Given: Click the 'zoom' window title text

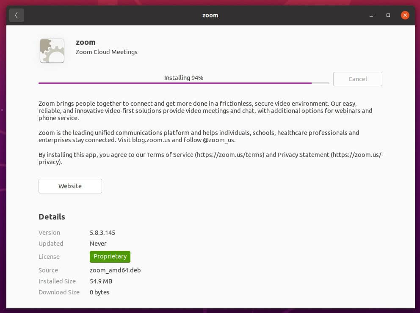Looking at the screenshot, I should (210, 16).
